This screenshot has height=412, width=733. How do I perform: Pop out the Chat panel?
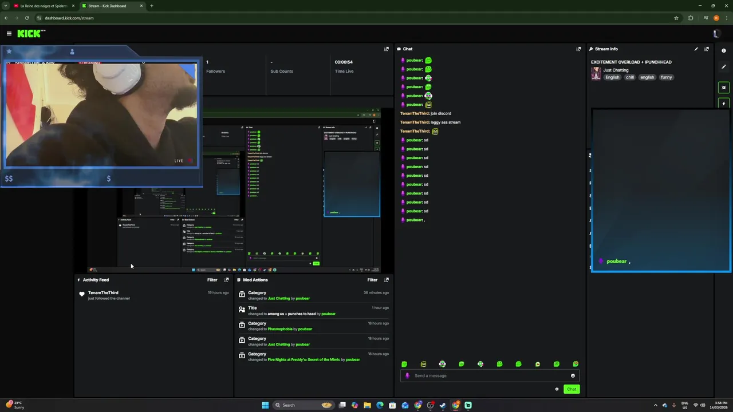578,49
